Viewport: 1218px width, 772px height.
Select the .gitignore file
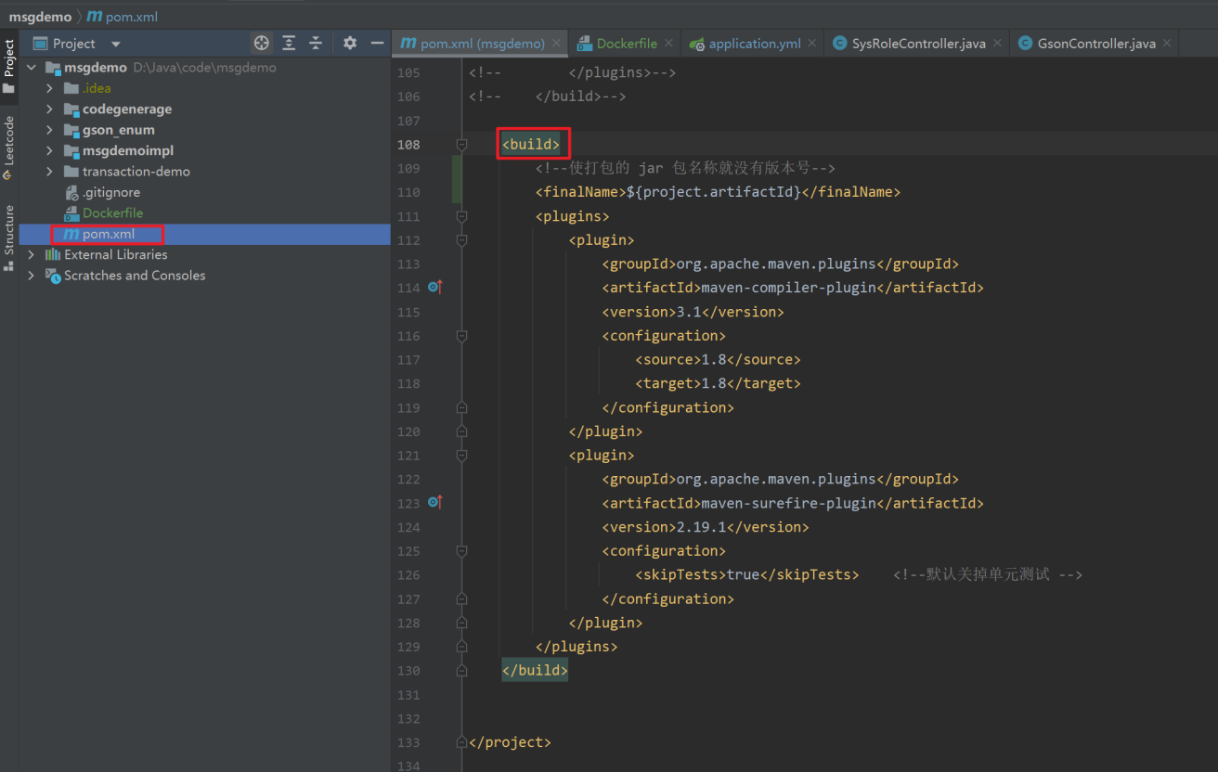click(110, 192)
